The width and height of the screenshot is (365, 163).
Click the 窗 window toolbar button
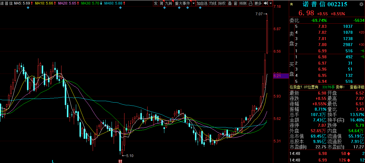(235, 3)
